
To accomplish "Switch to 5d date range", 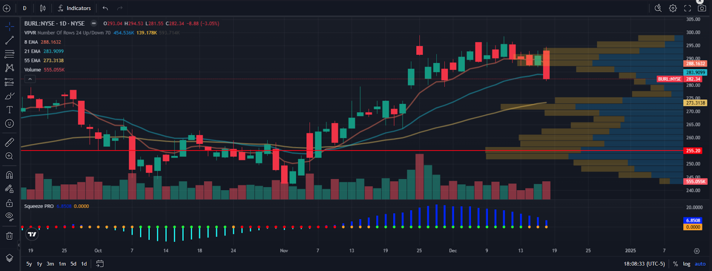I will (73, 264).
